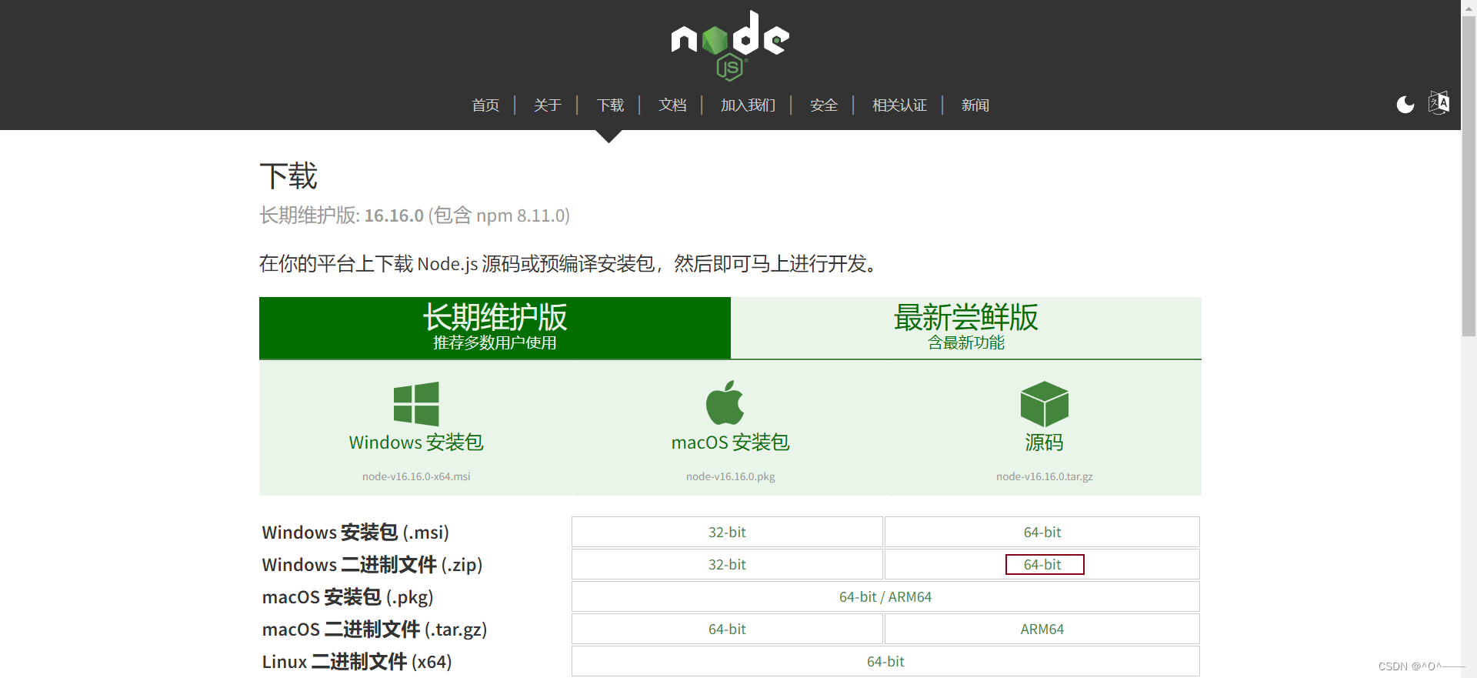
Task: Click node-v16.16.0.tar.gz filename
Action: pos(1044,476)
